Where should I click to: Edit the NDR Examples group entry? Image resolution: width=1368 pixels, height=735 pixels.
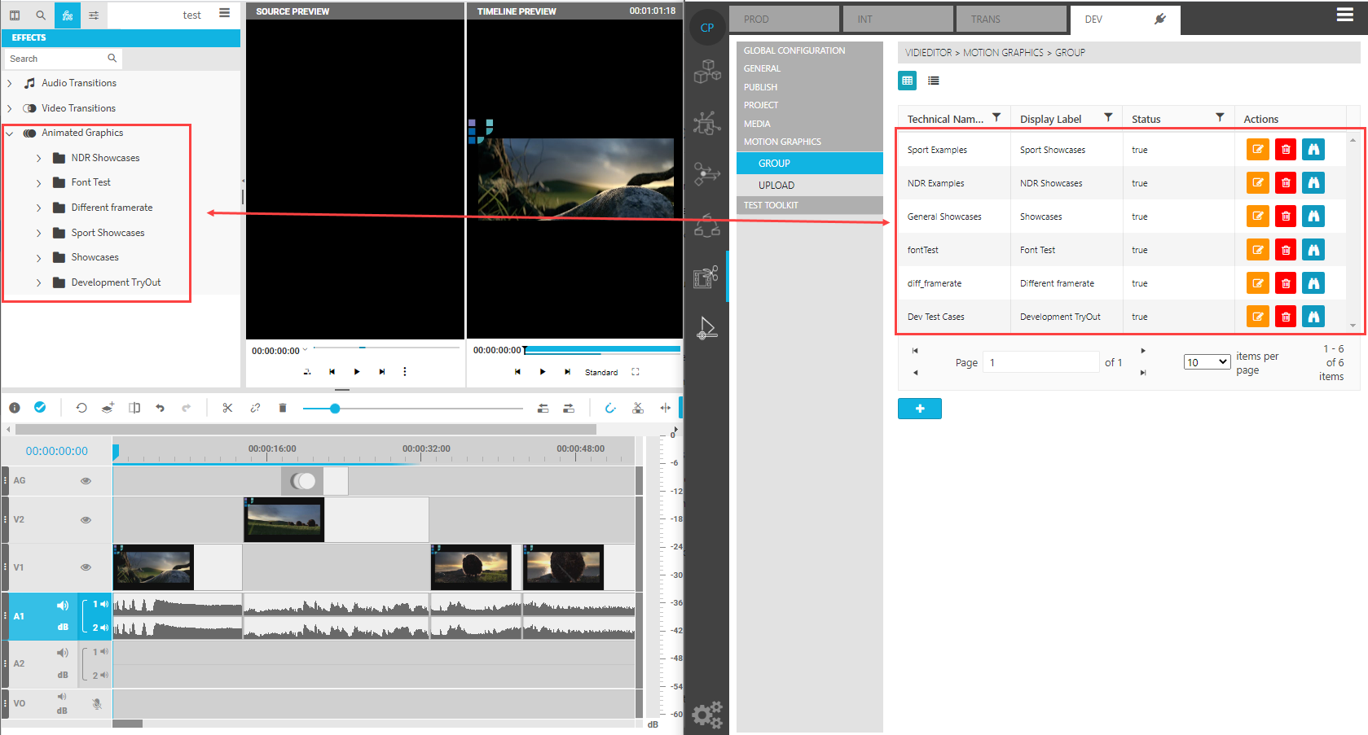(x=1257, y=183)
